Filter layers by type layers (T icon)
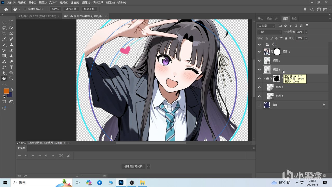This screenshot has width=332, height=187. point(290,26)
